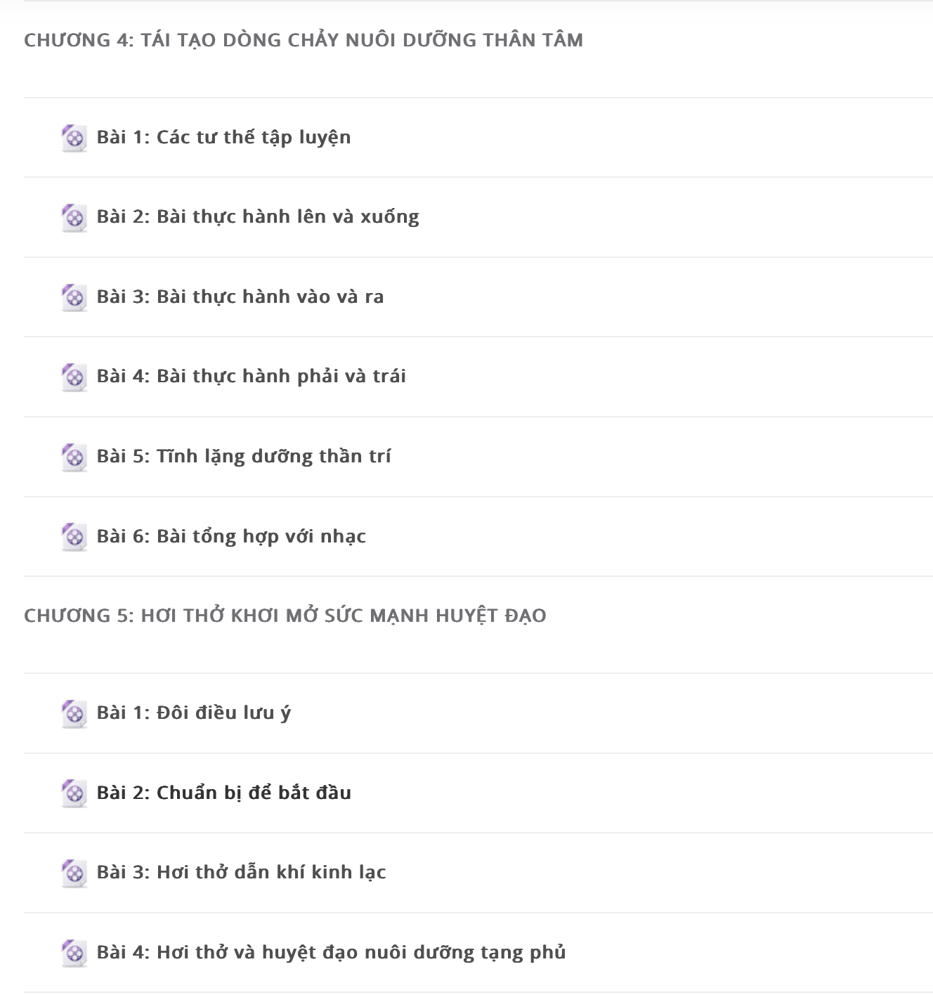Image resolution: width=933 pixels, height=995 pixels.
Task: Open lesson Bài 2: Bài thực hành lên và xuống
Action: (258, 216)
